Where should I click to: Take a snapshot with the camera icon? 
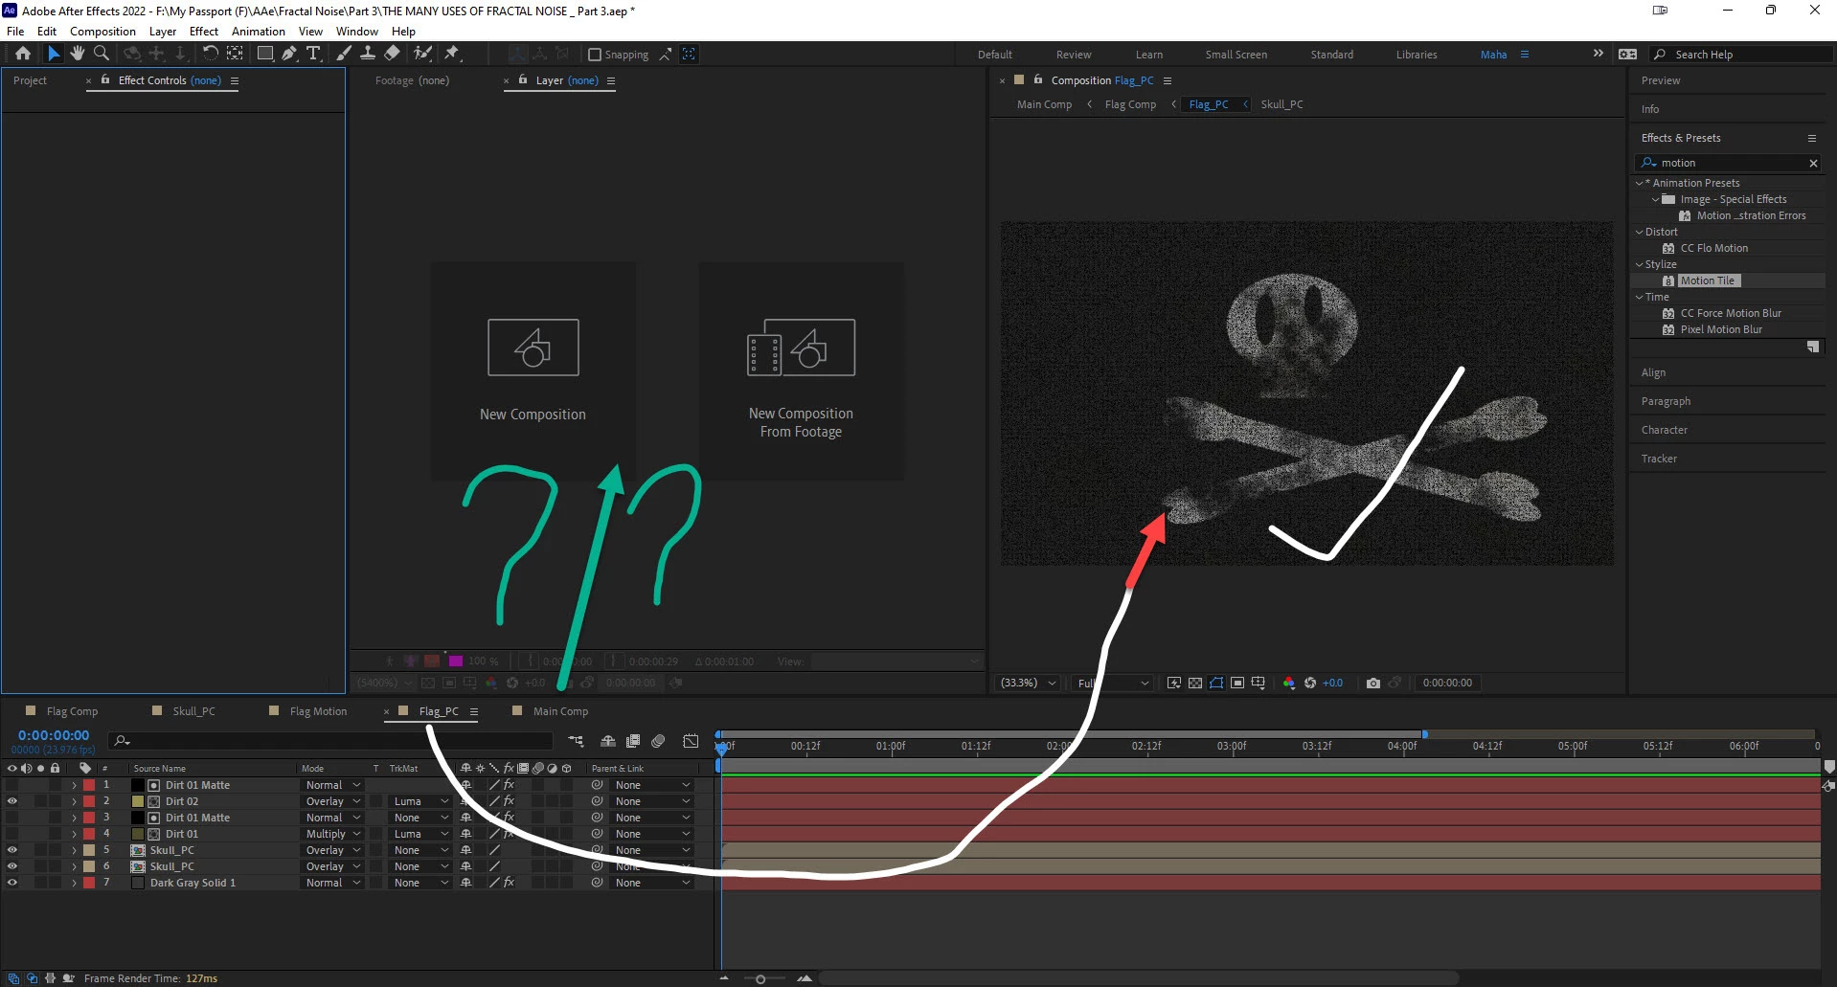(1373, 683)
